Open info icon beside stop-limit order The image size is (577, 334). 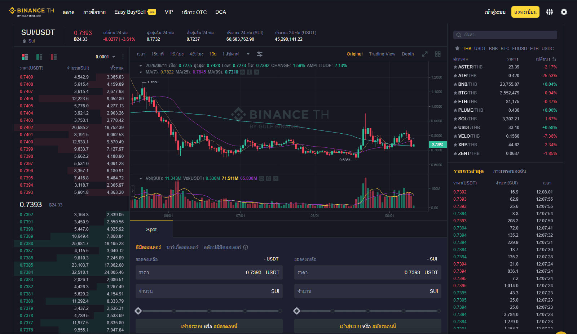click(246, 247)
